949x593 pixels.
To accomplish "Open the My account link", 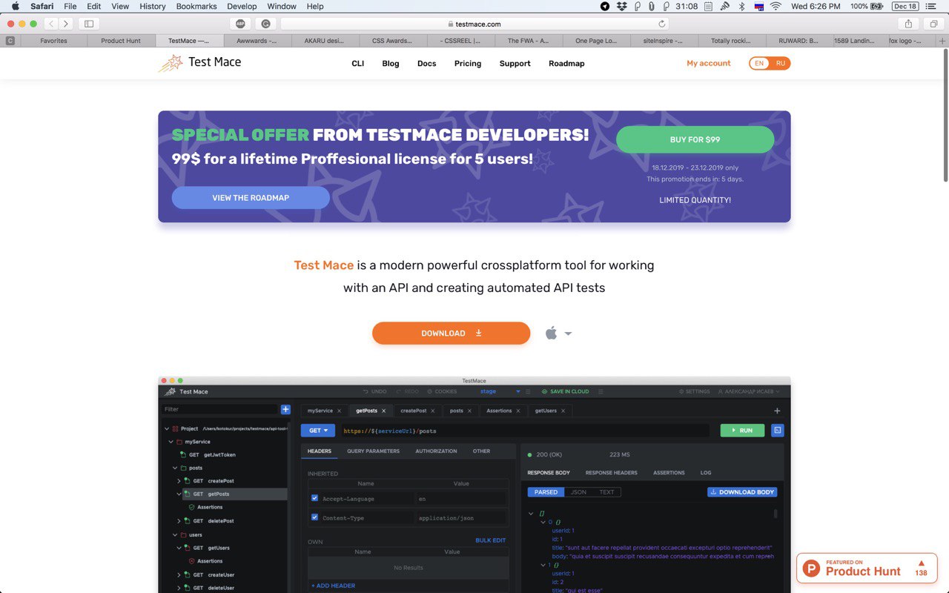I will [709, 63].
